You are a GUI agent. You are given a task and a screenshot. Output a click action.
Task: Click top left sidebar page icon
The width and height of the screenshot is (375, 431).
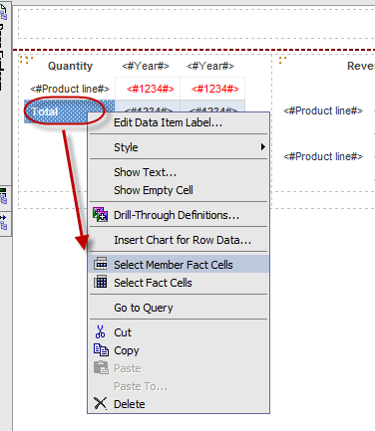pos(3,13)
